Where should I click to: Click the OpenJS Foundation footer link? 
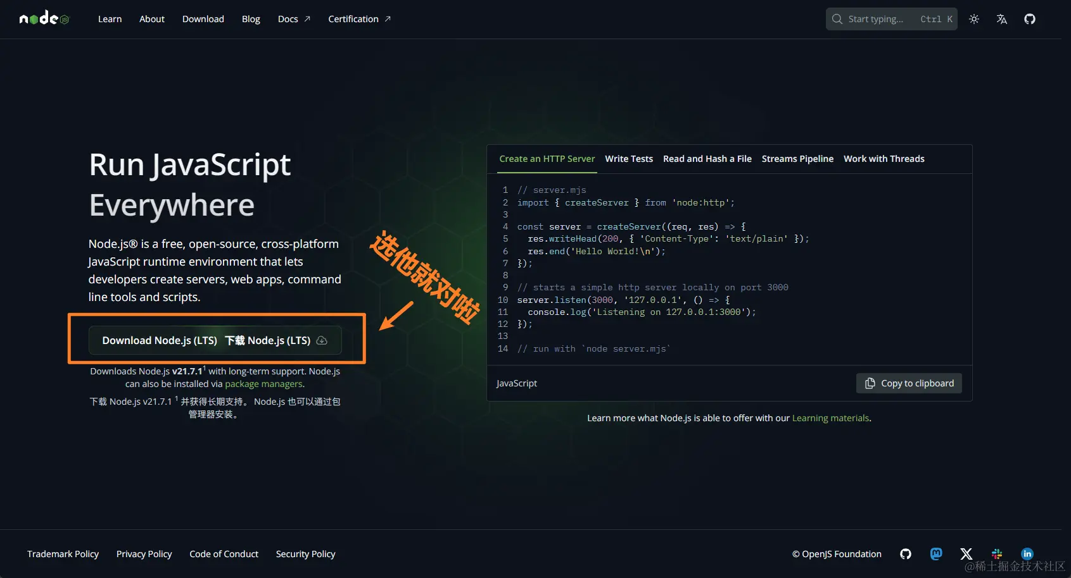[837, 554]
